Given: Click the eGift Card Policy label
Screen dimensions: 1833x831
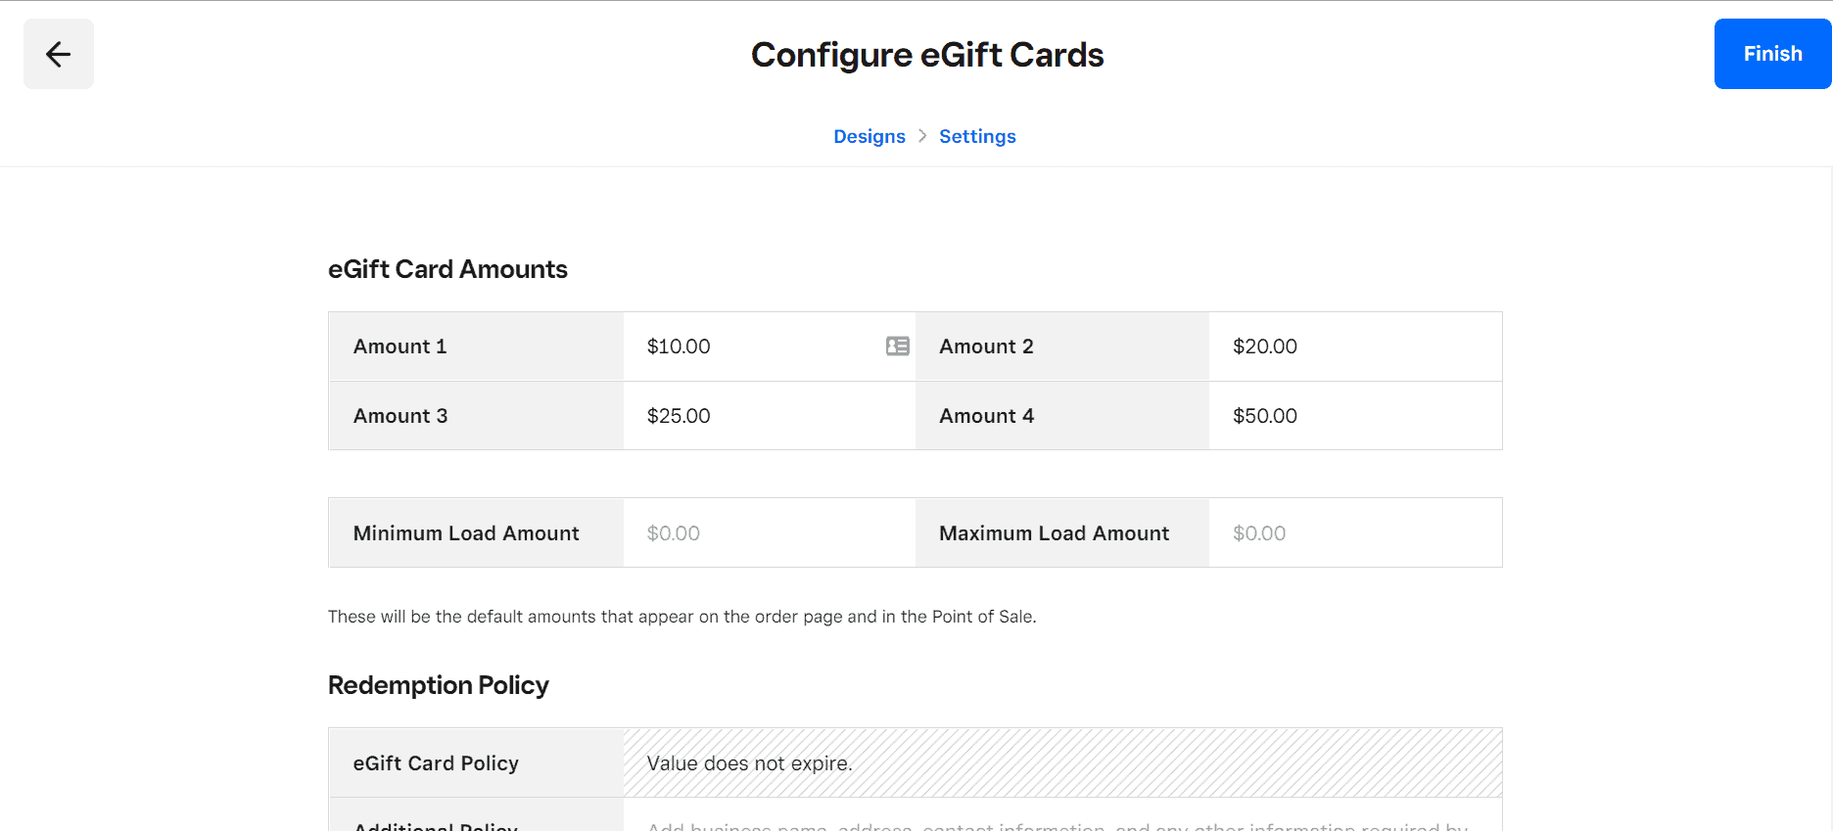Looking at the screenshot, I should click(436, 763).
